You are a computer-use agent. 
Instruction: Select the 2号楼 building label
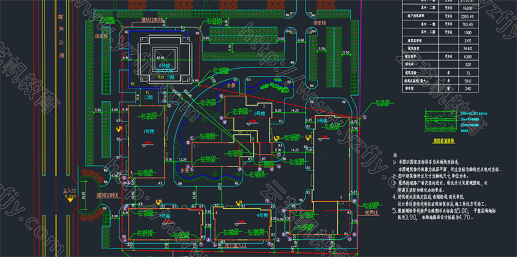click(260, 114)
